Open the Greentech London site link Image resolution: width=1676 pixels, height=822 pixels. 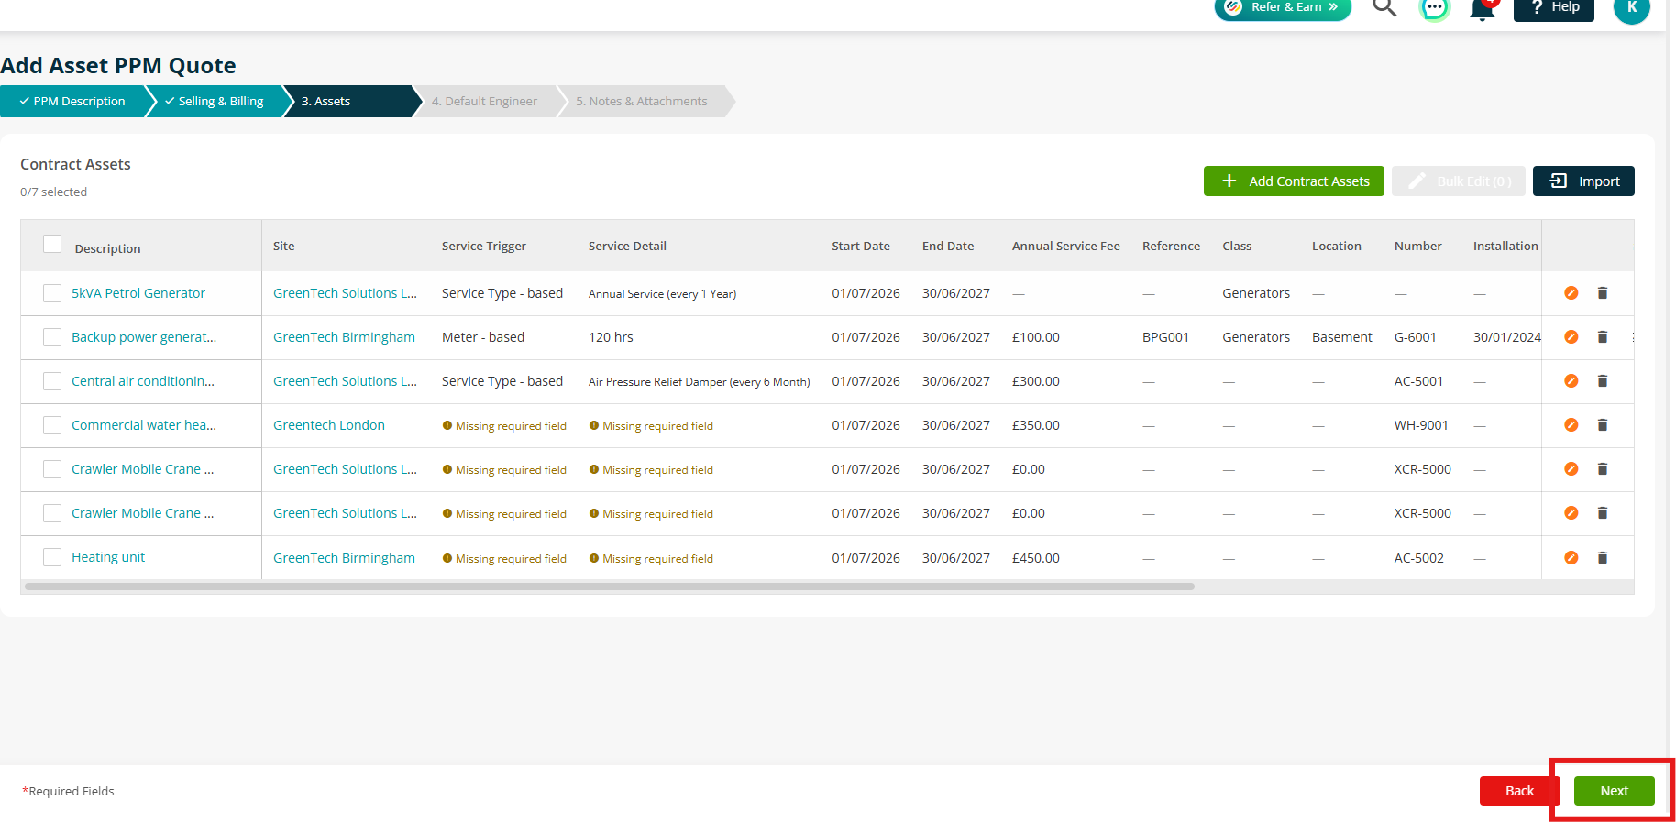(x=329, y=425)
